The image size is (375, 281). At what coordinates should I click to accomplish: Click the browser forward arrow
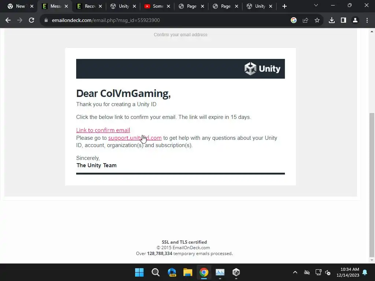(20, 20)
